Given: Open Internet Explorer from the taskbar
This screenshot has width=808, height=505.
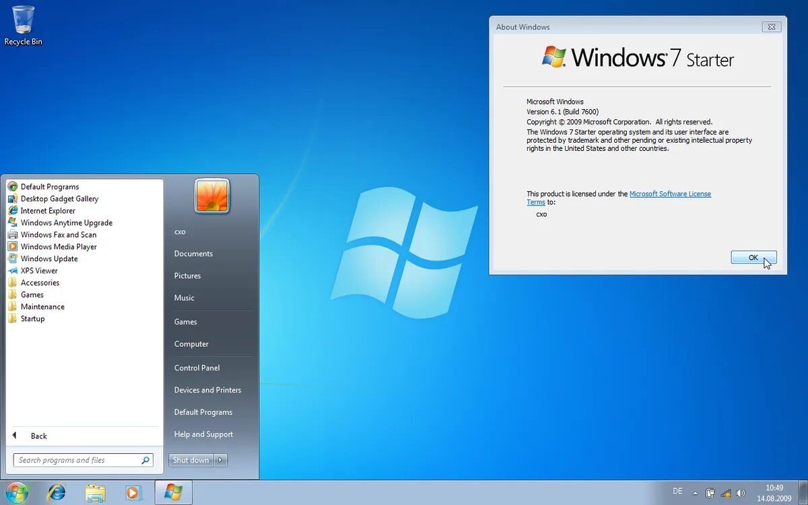Looking at the screenshot, I should click(57, 493).
